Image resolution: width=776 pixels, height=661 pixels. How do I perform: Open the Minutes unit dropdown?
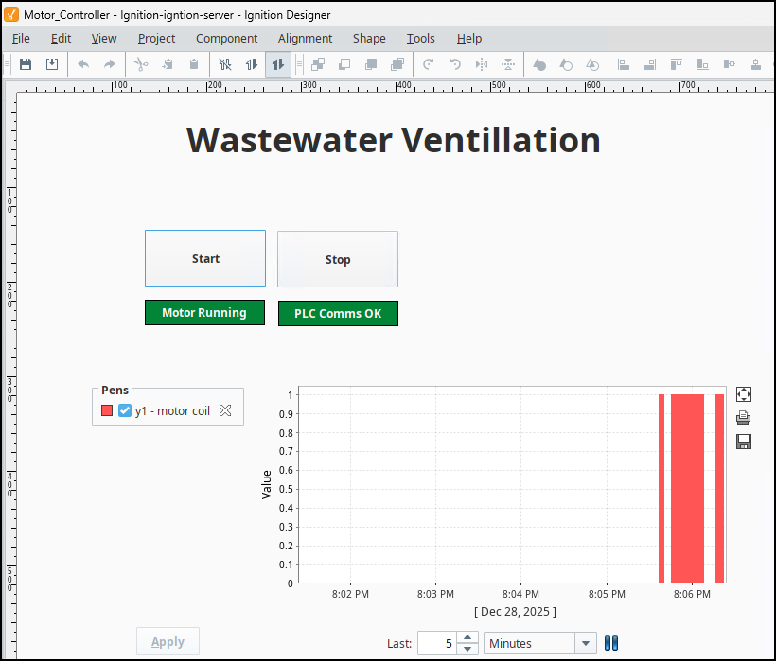pos(586,643)
